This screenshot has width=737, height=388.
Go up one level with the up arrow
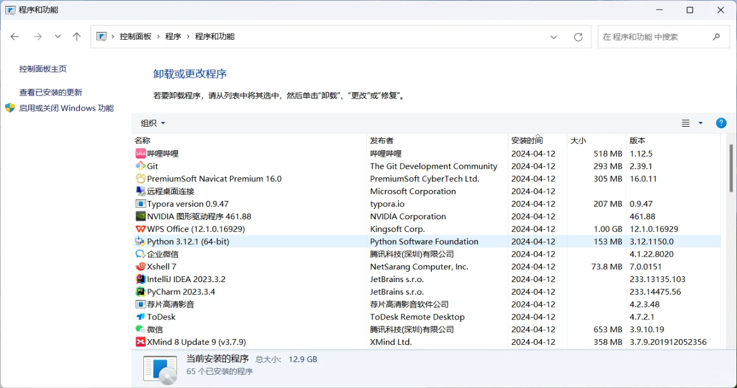pyautogui.click(x=77, y=37)
